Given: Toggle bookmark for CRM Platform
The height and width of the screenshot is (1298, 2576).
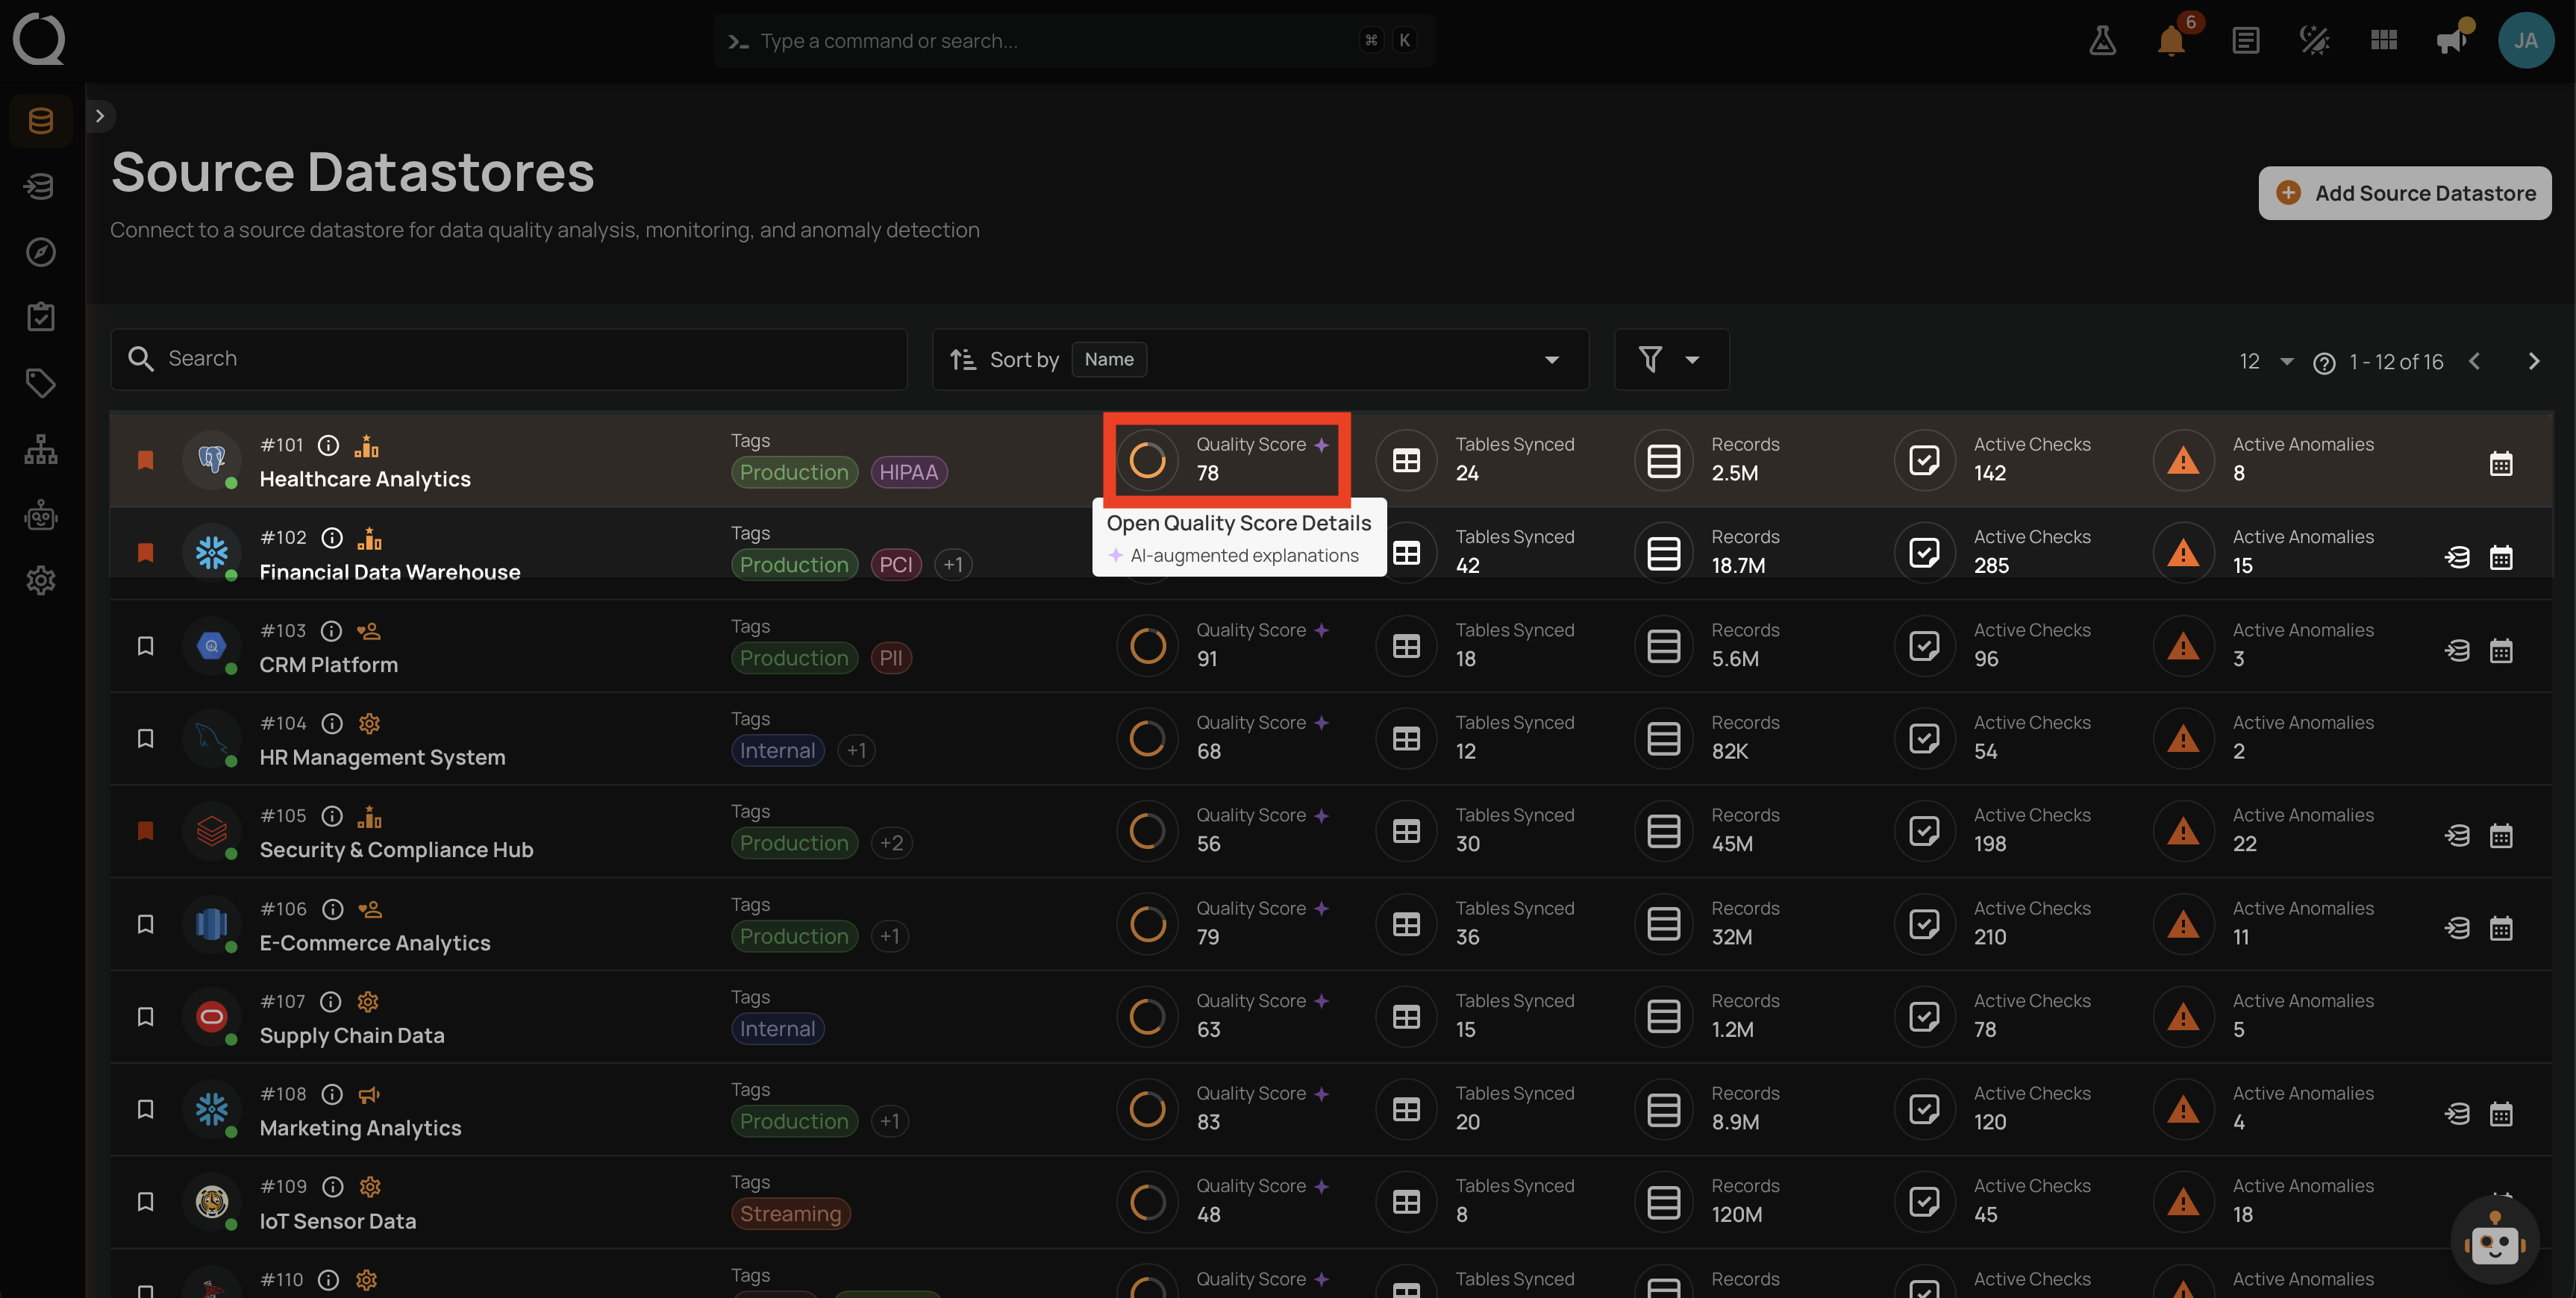Looking at the screenshot, I should point(145,646).
